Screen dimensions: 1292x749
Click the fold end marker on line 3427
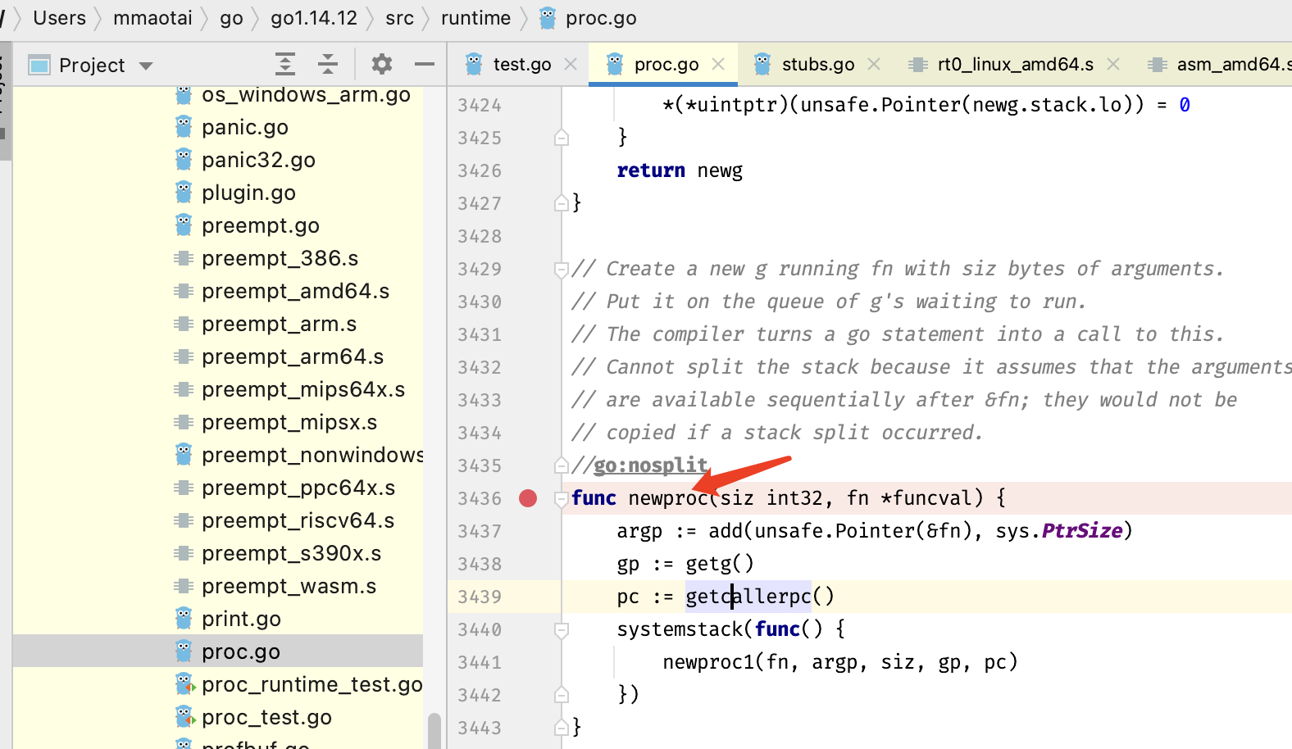tap(562, 202)
